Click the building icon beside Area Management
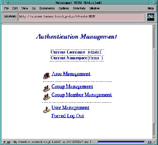Screen dimensions: 158x145 pyautogui.click(x=47, y=76)
